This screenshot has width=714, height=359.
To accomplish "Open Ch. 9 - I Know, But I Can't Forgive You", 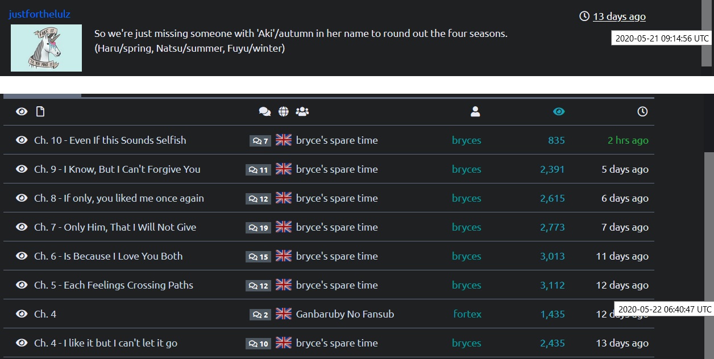I will [117, 169].
